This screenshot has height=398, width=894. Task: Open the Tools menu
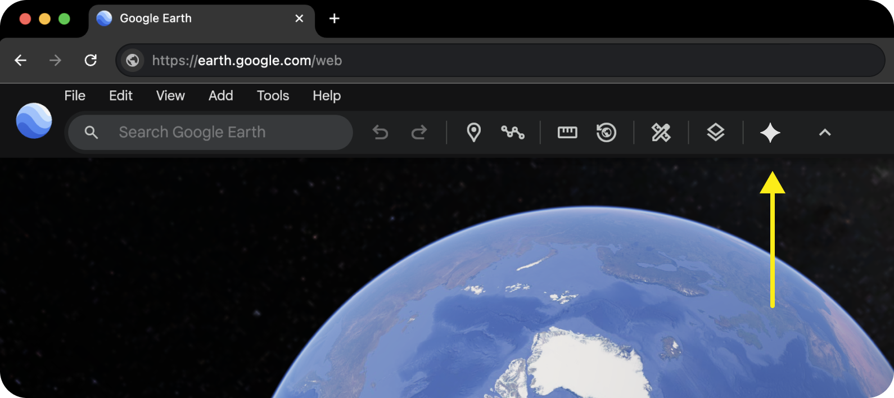[x=273, y=96]
